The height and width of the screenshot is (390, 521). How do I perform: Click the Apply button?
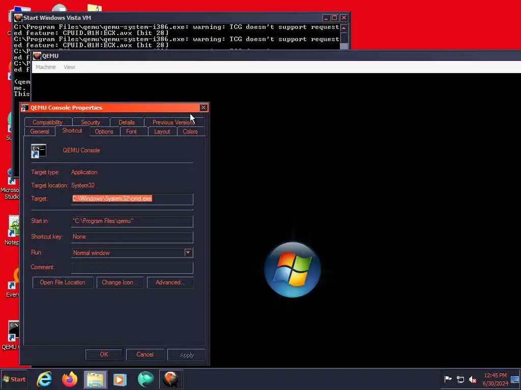point(186,354)
